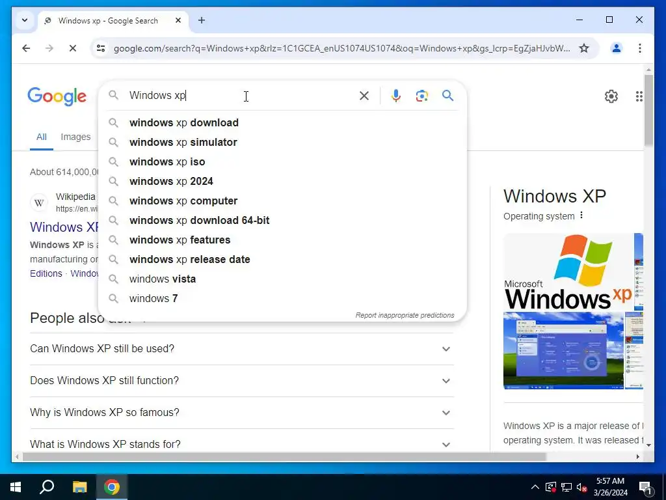Image resolution: width=666 pixels, height=500 pixels.
Task: Choose the windows xp release date suggestion
Action: (282, 259)
